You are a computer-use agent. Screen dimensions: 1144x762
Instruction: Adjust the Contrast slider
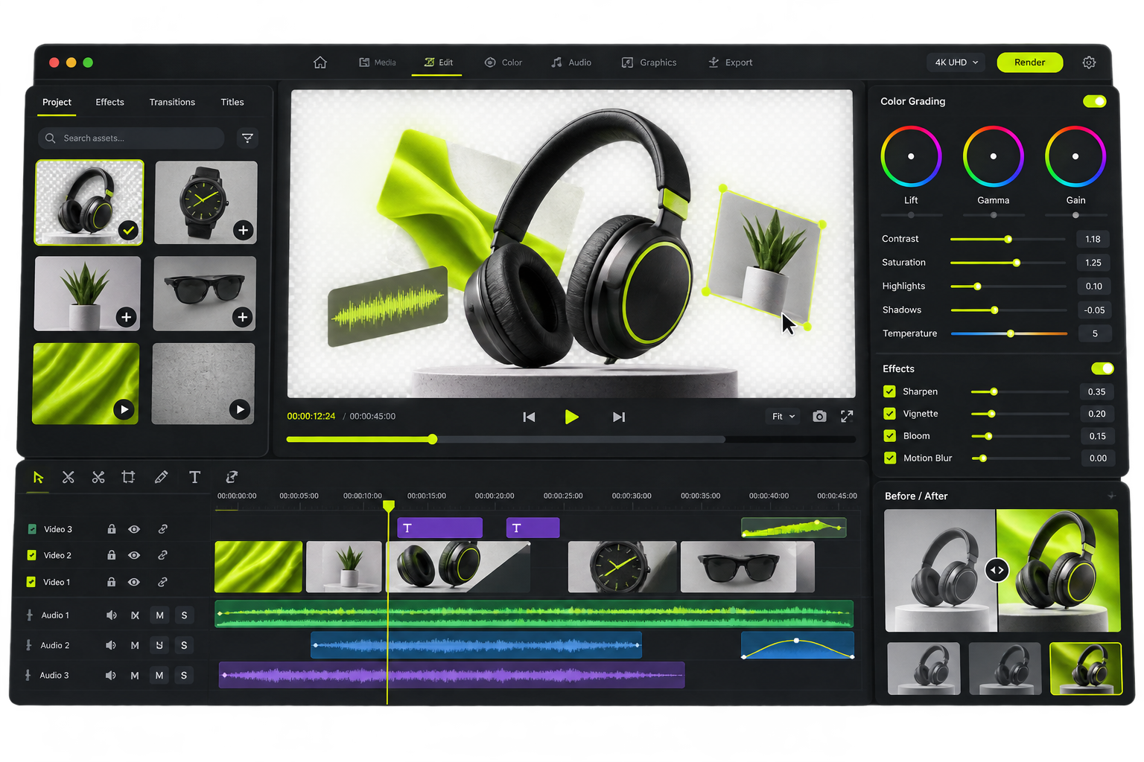[x=1008, y=239]
